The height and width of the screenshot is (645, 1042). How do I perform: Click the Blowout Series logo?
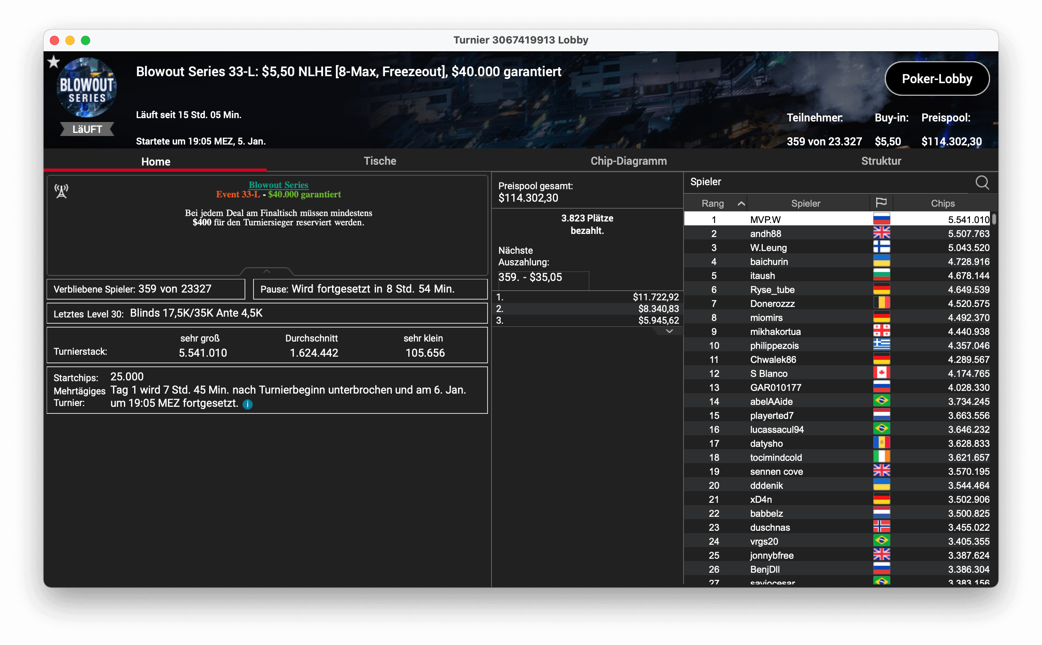pos(87,88)
